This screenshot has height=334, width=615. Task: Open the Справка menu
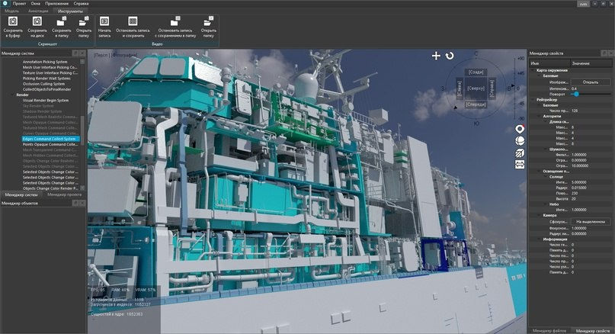click(x=82, y=3)
